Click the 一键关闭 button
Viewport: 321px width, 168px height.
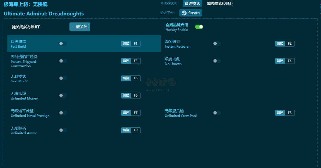point(80,27)
